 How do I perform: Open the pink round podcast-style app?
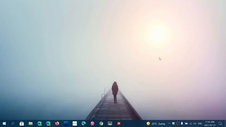[x=93, y=123]
